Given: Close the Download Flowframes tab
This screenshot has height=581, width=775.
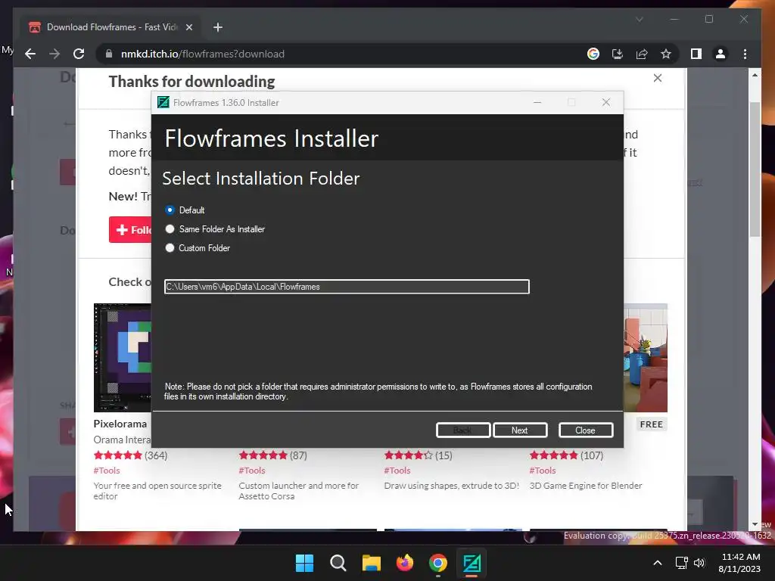Looking at the screenshot, I should (188, 27).
